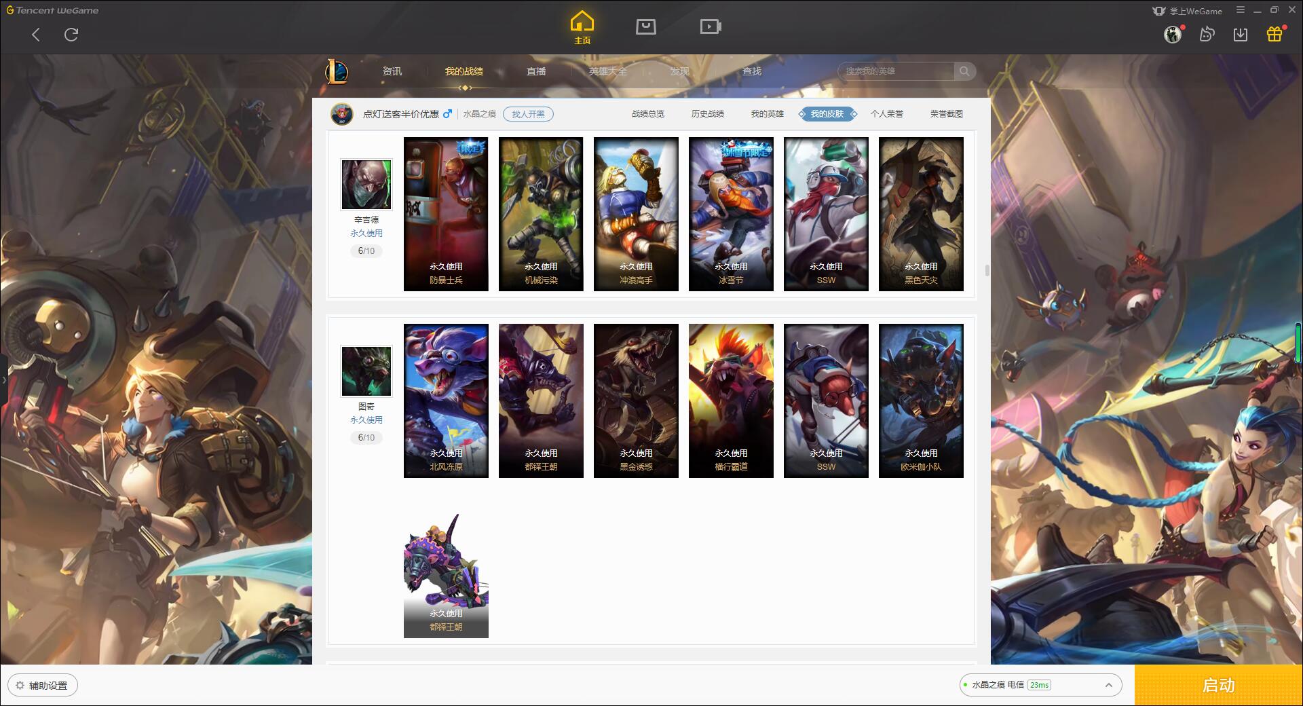Click 水晶之痕 server label in profile
Image resolution: width=1303 pixels, height=706 pixels.
[x=480, y=114]
